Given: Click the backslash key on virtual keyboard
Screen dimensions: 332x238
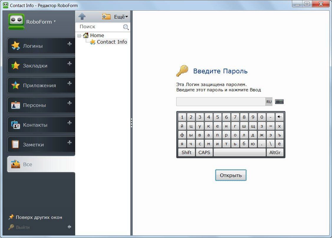Looking at the screenshot, I should pyautogui.click(x=270, y=144).
